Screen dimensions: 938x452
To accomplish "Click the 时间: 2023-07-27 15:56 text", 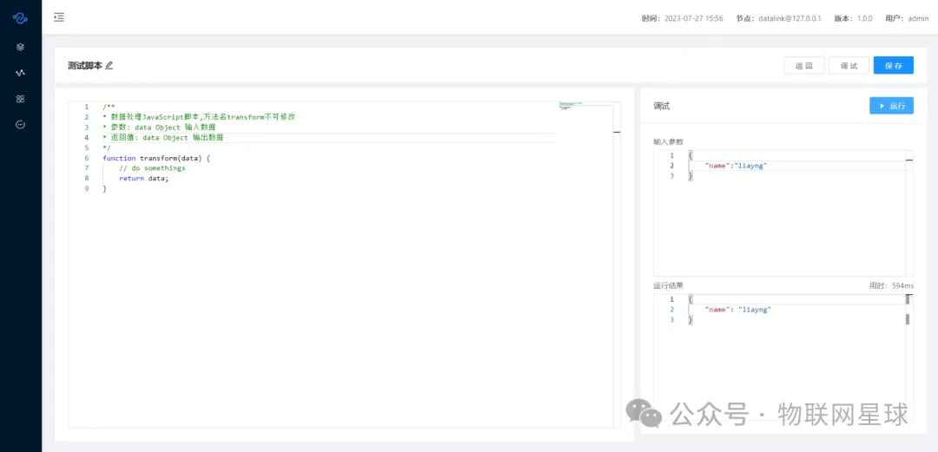I will [682, 18].
